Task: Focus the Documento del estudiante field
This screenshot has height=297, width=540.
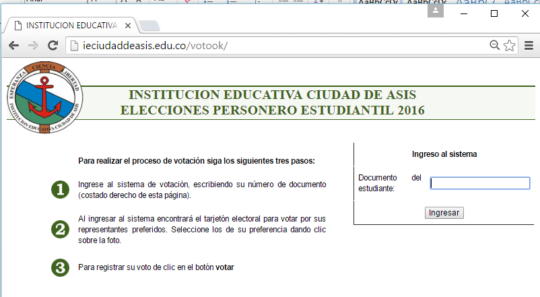Action: pos(480,183)
